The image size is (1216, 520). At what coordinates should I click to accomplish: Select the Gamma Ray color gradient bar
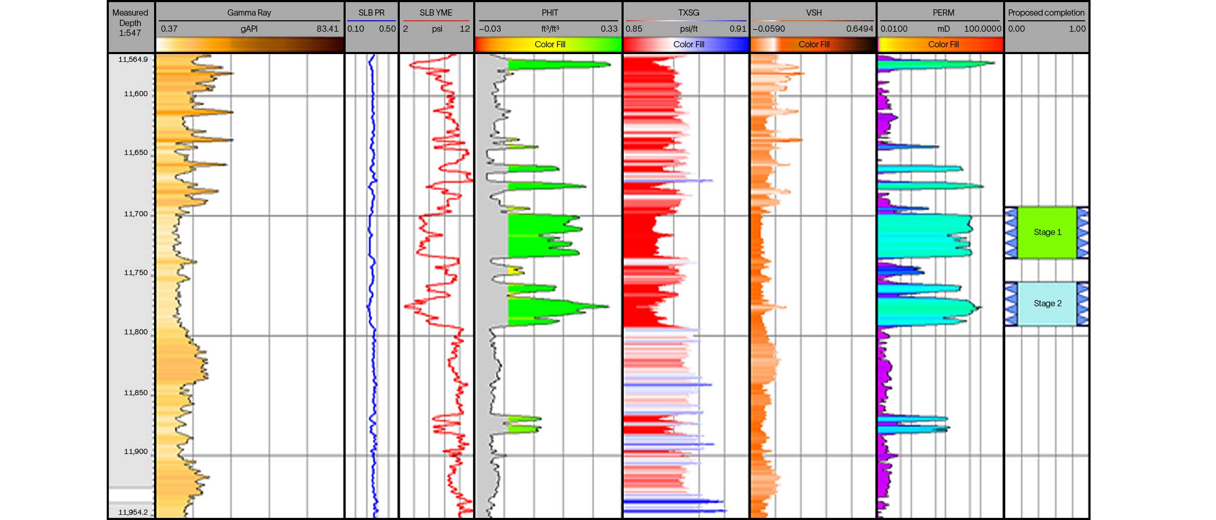[250, 44]
